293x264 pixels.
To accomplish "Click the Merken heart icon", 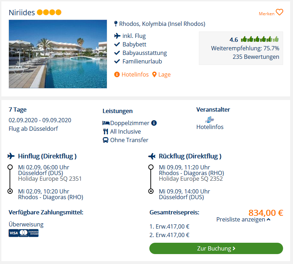I will click(x=279, y=12).
